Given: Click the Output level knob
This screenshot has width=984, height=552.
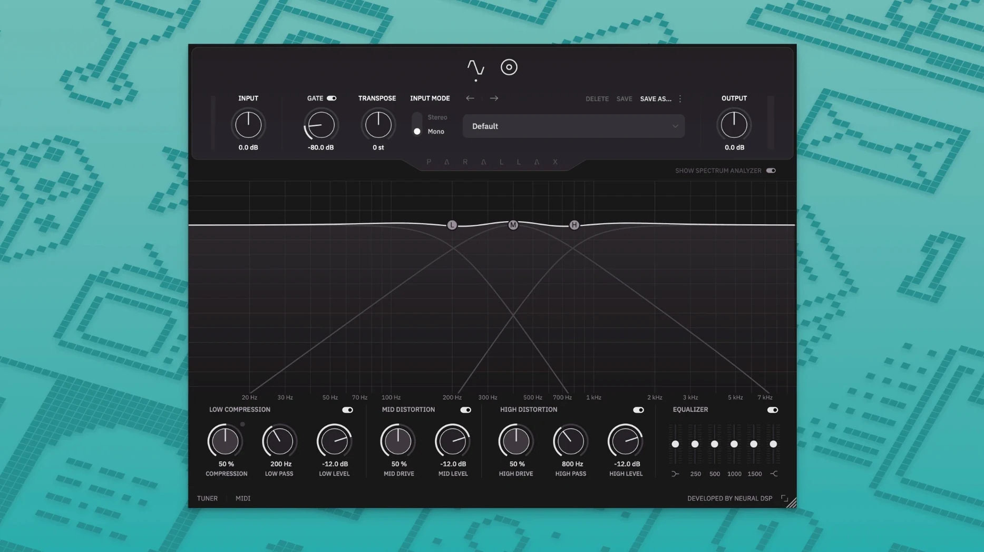Looking at the screenshot, I should (734, 125).
